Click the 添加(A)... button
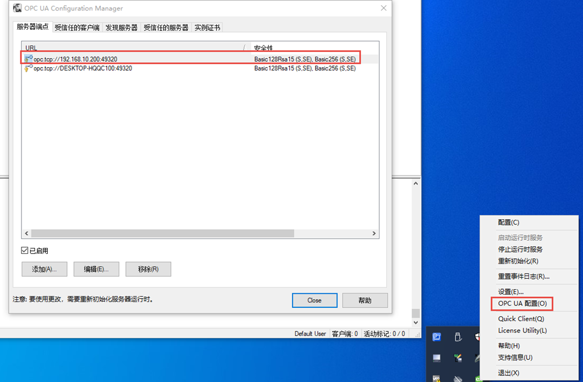Screen dimensions: 583x382 (44, 269)
